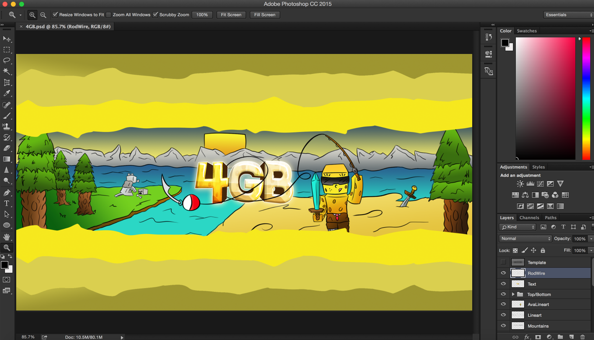
Task: Click the Fit Screen button
Action: pos(231,15)
